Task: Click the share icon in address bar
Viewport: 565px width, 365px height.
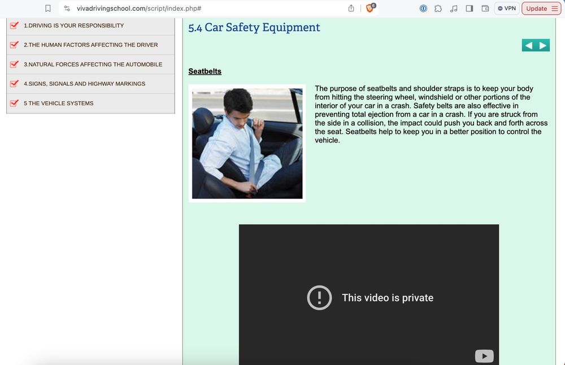Action: coord(351,8)
